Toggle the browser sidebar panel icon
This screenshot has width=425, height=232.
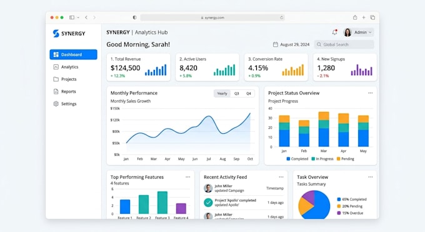point(72,18)
